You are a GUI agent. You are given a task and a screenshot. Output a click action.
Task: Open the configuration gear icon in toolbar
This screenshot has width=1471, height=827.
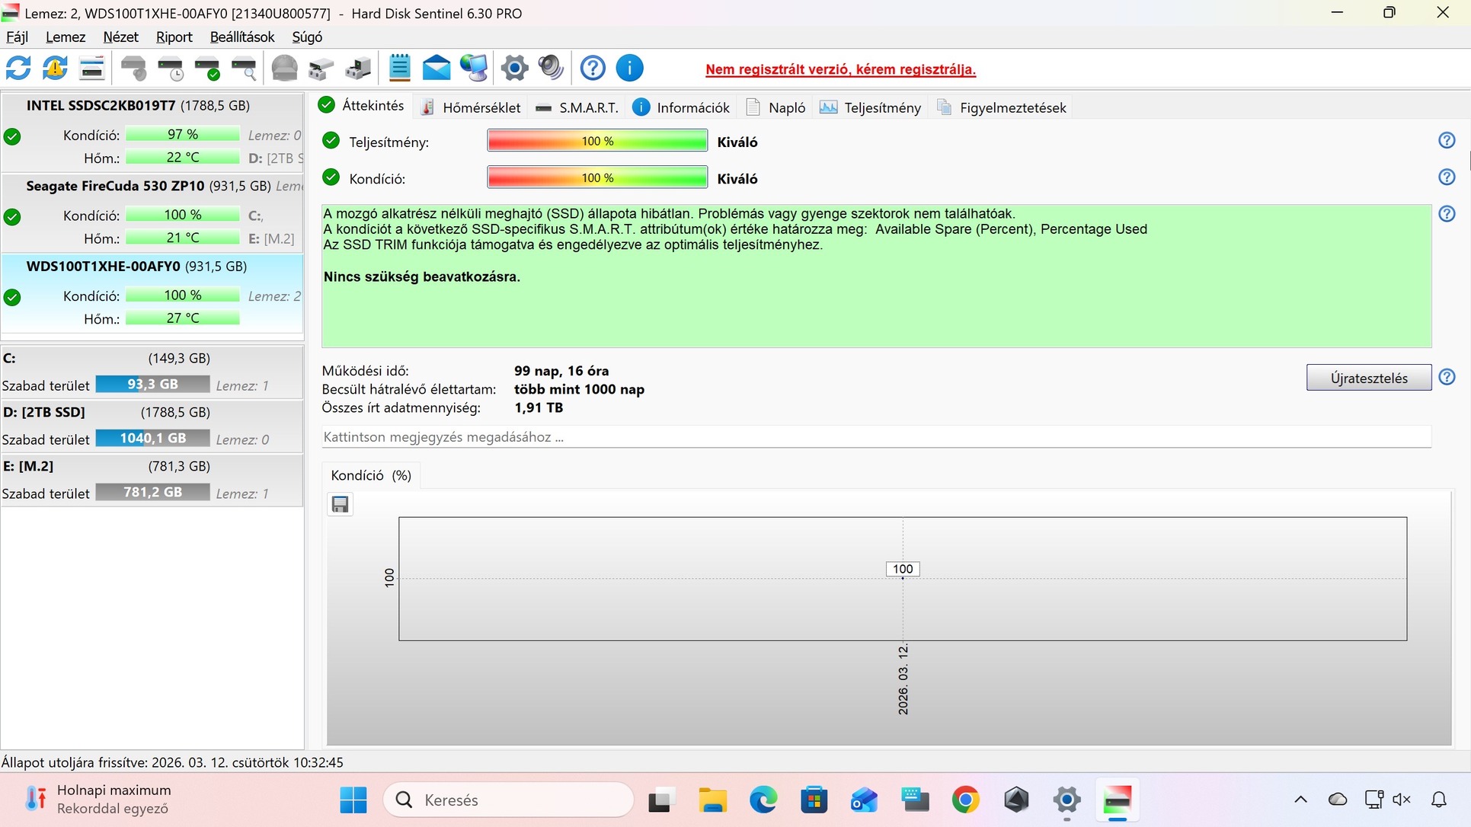[x=514, y=69]
